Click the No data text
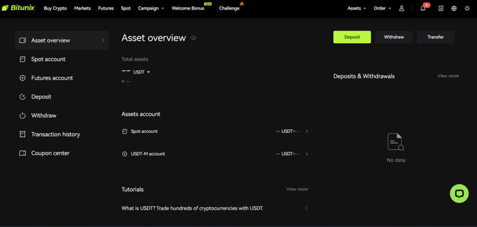 [396, 160]
